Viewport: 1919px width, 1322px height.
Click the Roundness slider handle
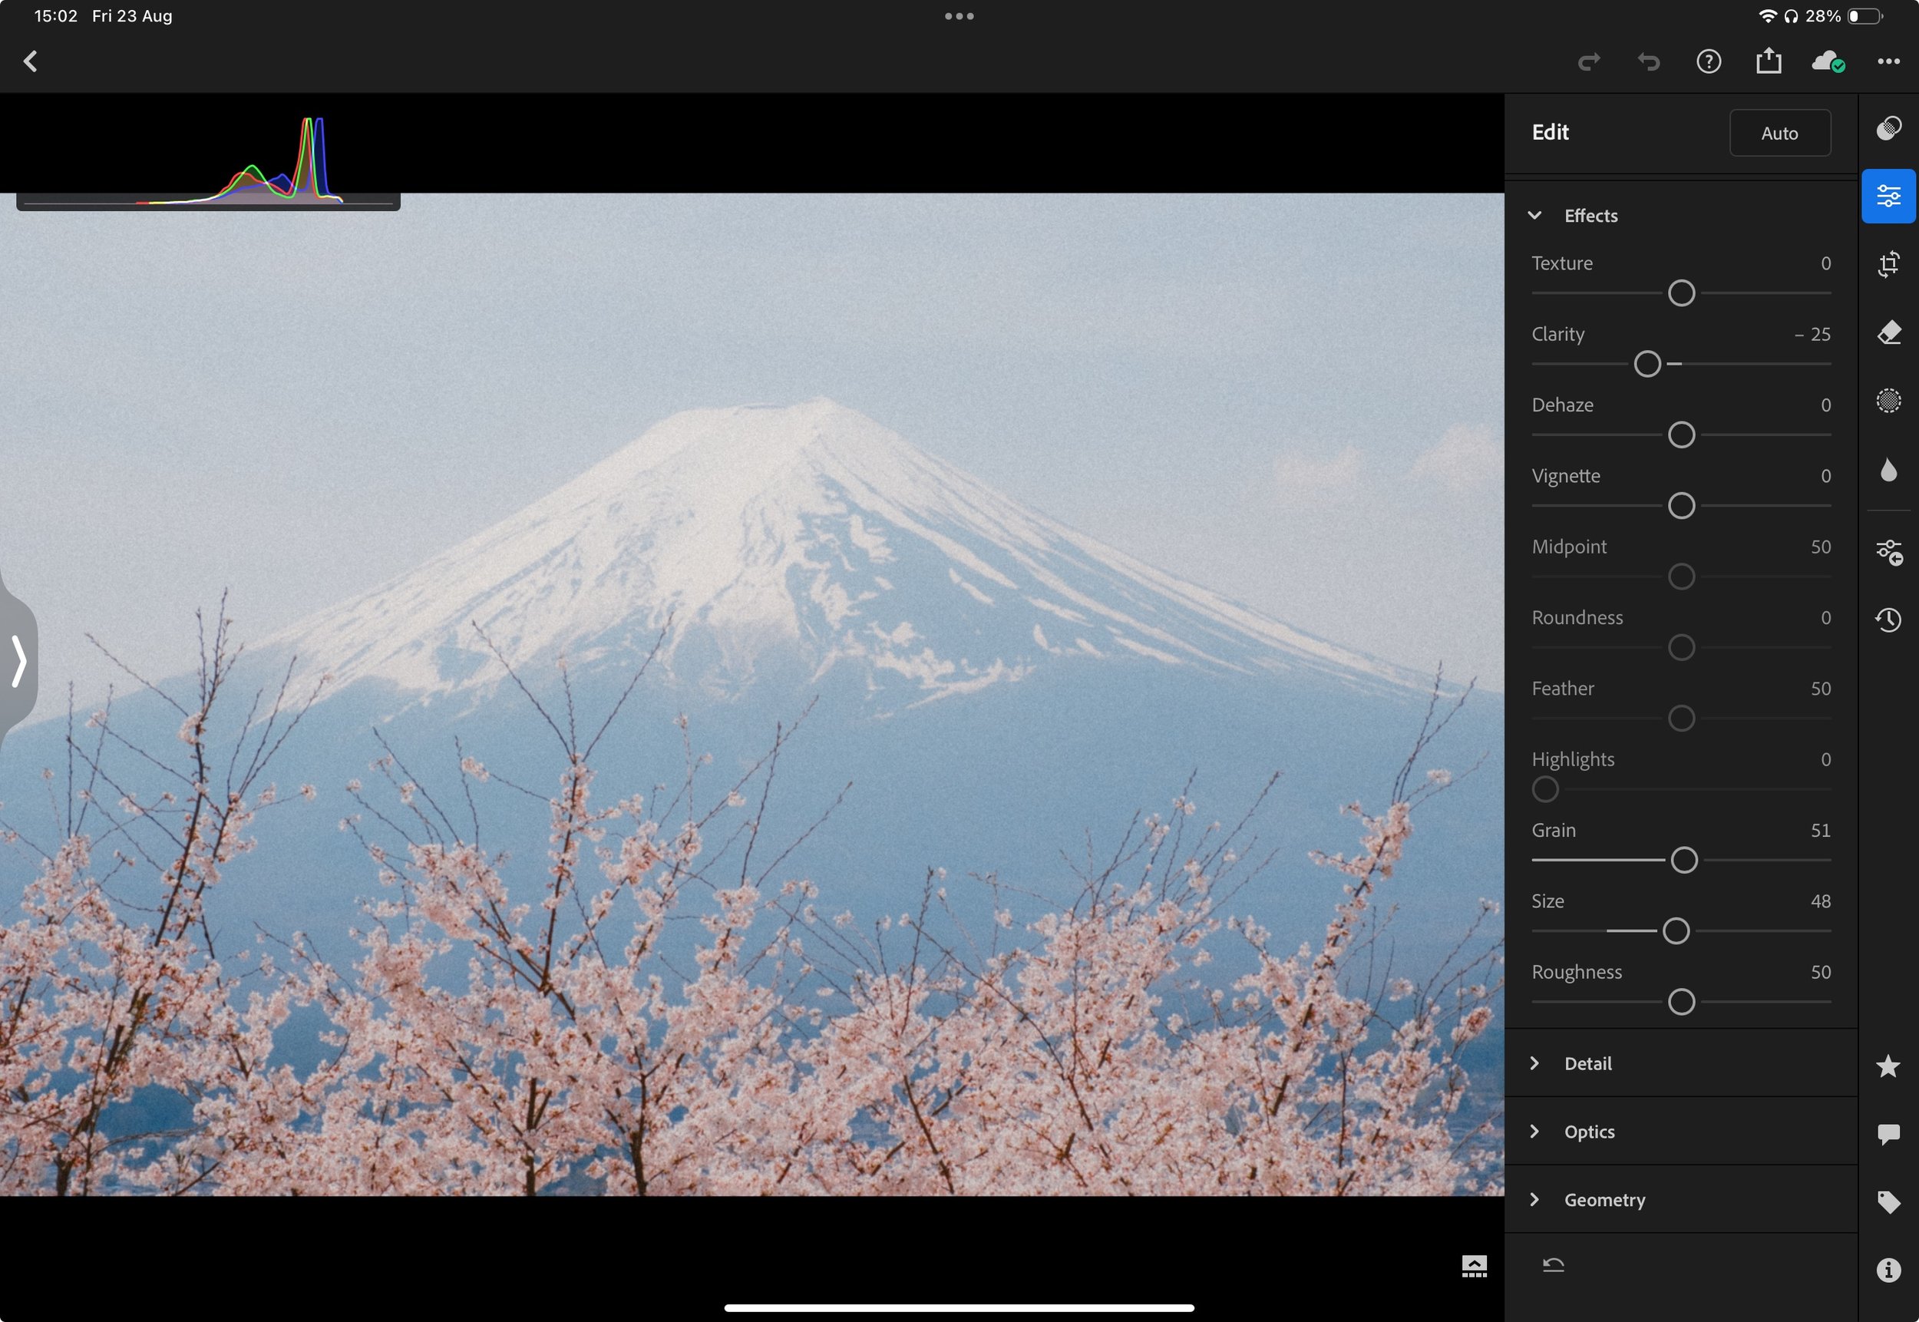coord(1681,648)
